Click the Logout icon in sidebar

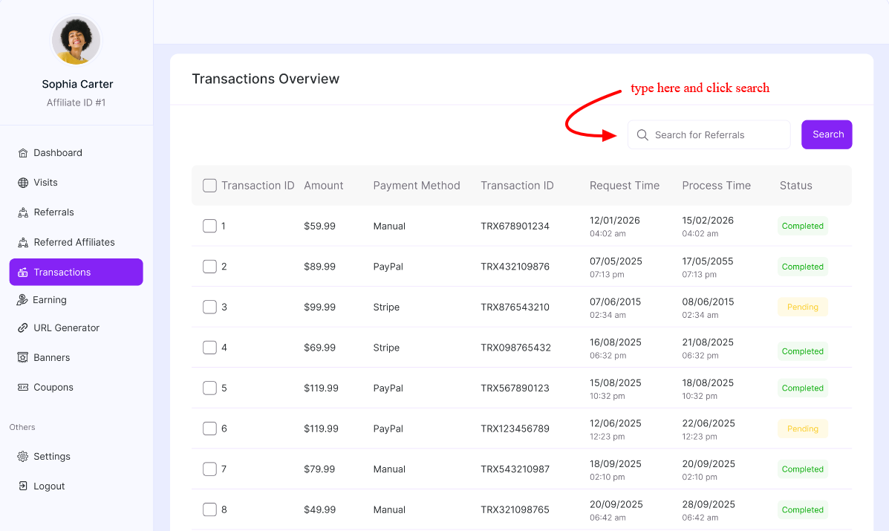(x=23, y=486)
